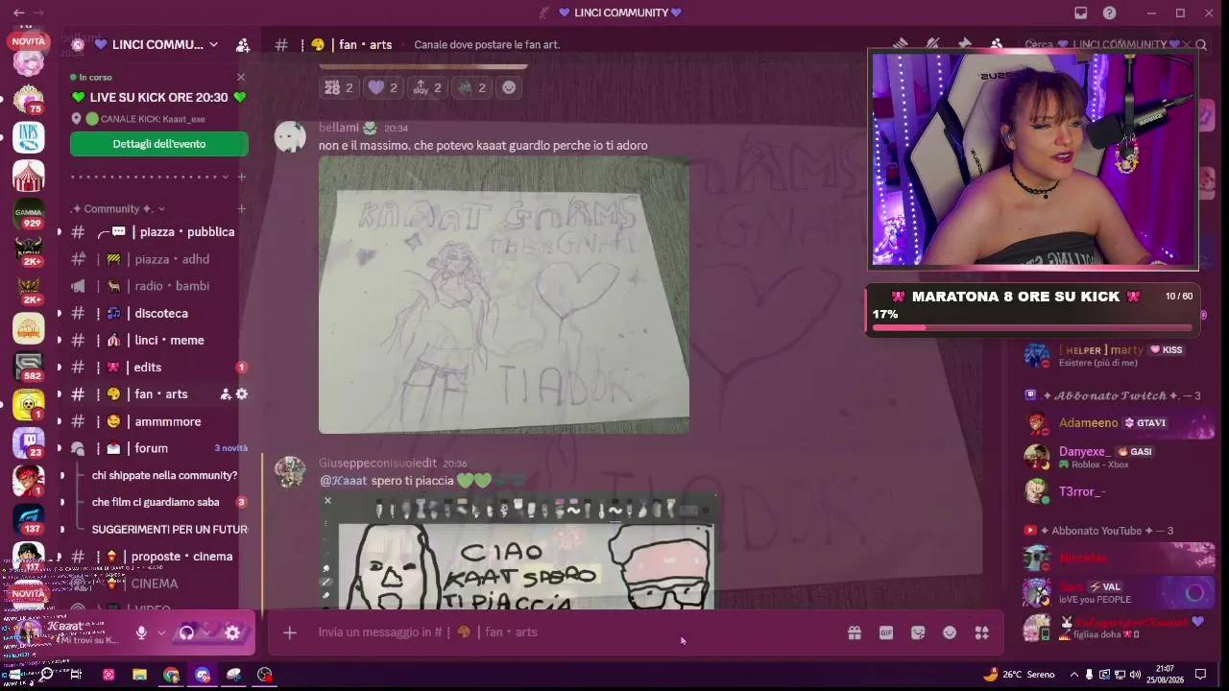This screenshot has width=1229, height=691.
Task: Click the @Kaaat mention in Giuseppe's message
Action: [343, 481]
